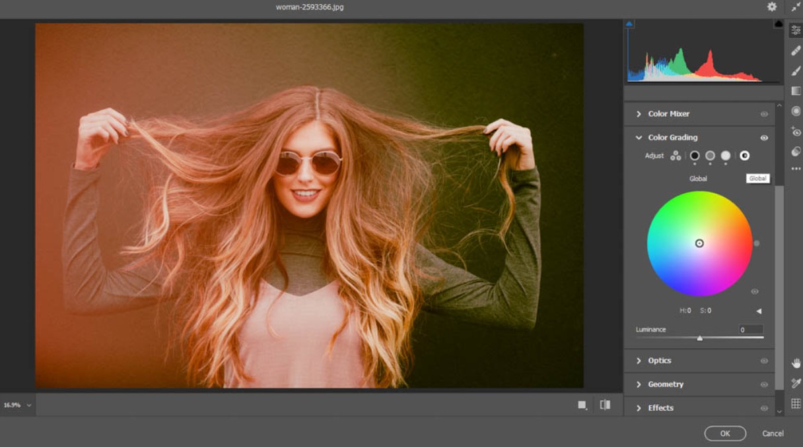This screenshot has width=803, height=447.
Task: Click the Luminance label
Action: [x=650, y=330]
